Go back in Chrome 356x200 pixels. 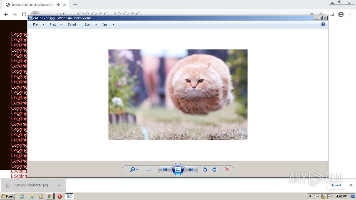coord(6,14)
